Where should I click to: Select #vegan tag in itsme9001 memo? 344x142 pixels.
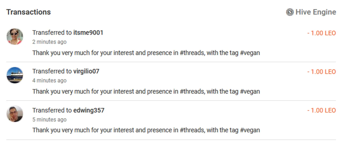pos(250,53)
